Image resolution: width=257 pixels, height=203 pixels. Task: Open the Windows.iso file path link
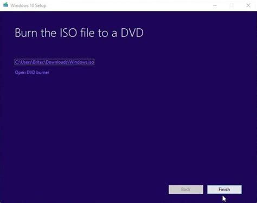point(54,62)
